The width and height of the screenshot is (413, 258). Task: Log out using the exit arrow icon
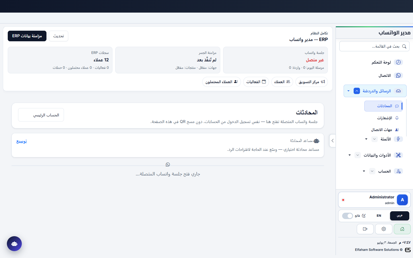[365, 229]
